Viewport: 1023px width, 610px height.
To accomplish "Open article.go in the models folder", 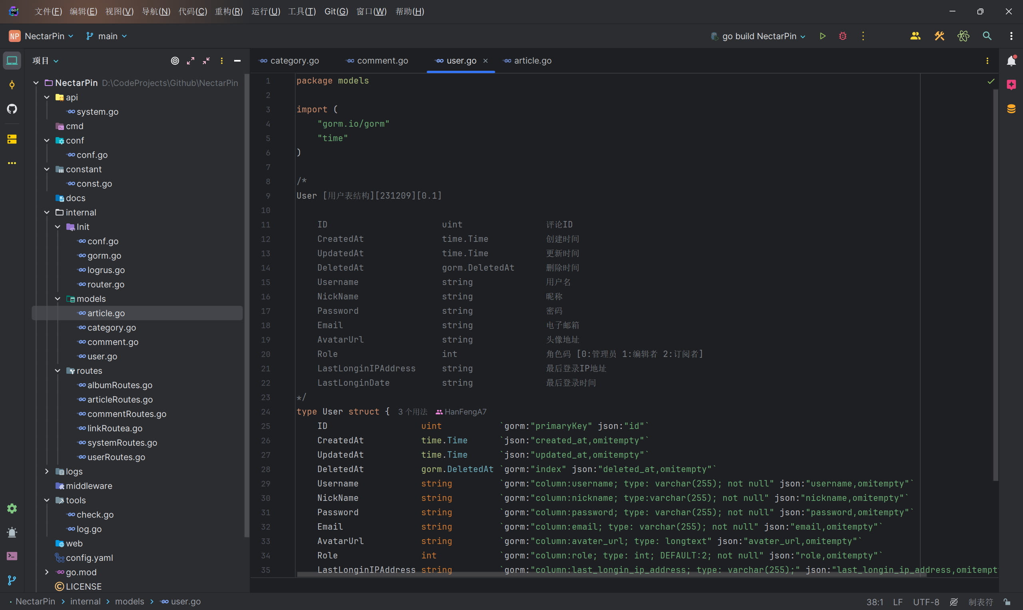I will (106, 313).
